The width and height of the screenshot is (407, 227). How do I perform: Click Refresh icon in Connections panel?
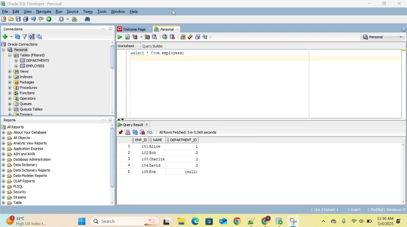[x=17, y=37]
